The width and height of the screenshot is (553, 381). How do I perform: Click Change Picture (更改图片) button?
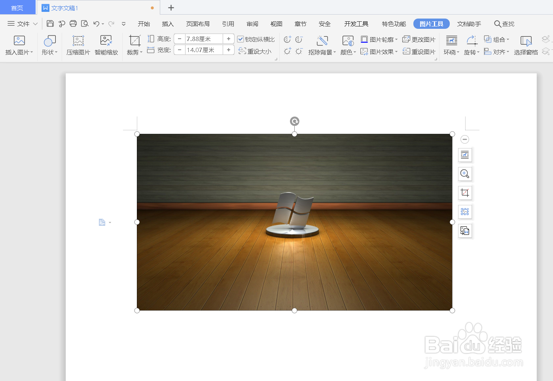[419, 39]
